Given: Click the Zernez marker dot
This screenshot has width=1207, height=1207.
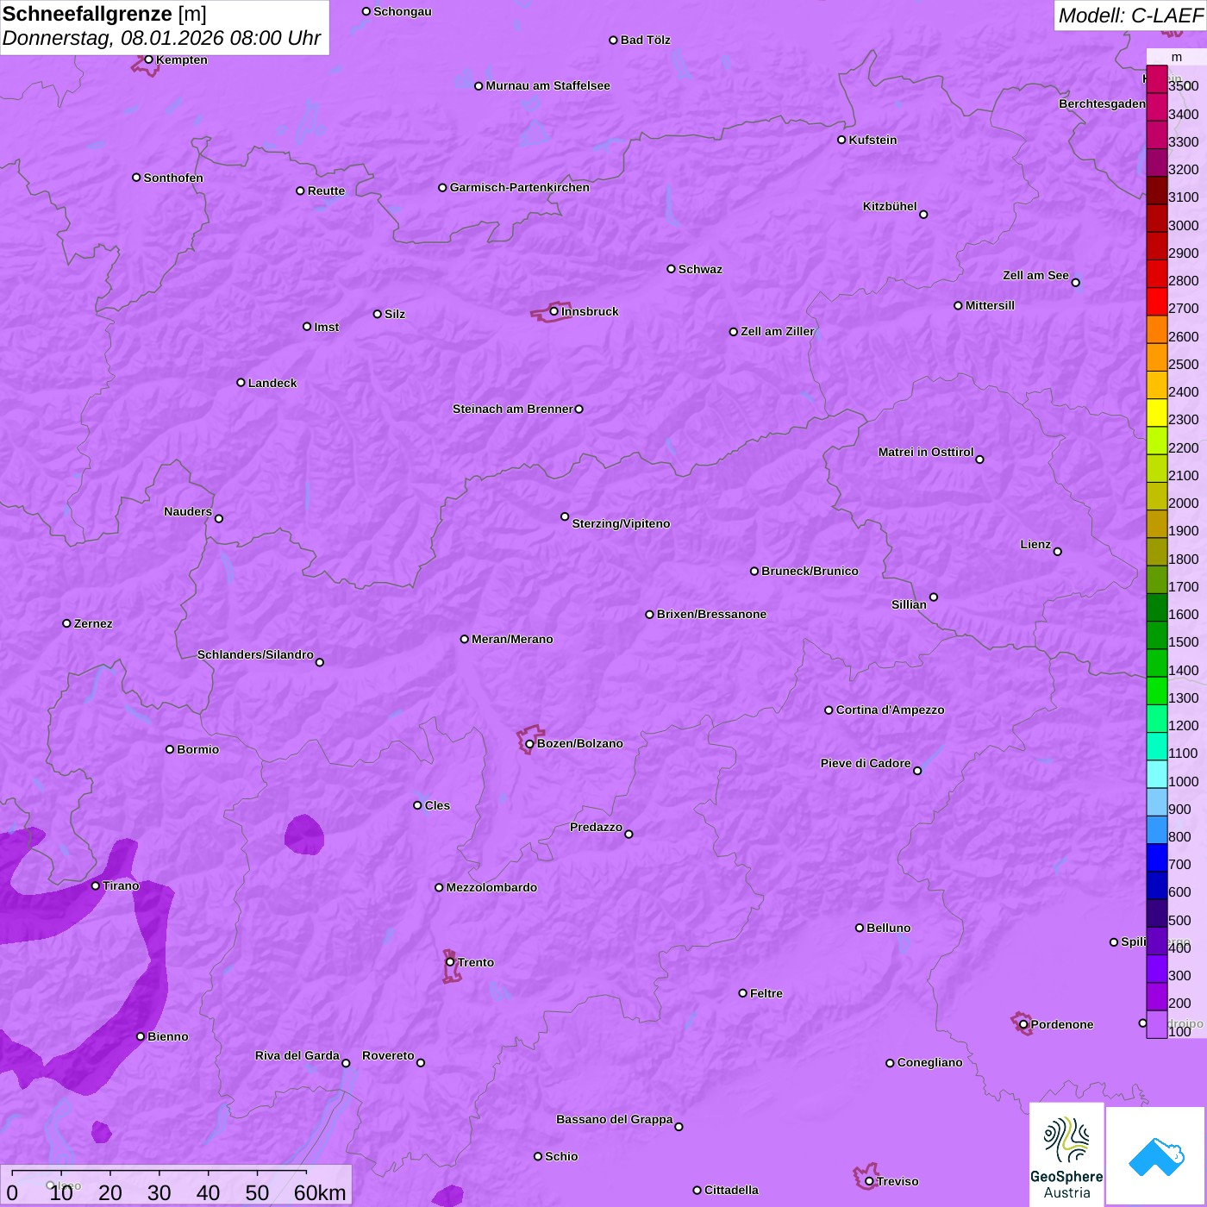Looking at the screenshot, I should 67,623.
